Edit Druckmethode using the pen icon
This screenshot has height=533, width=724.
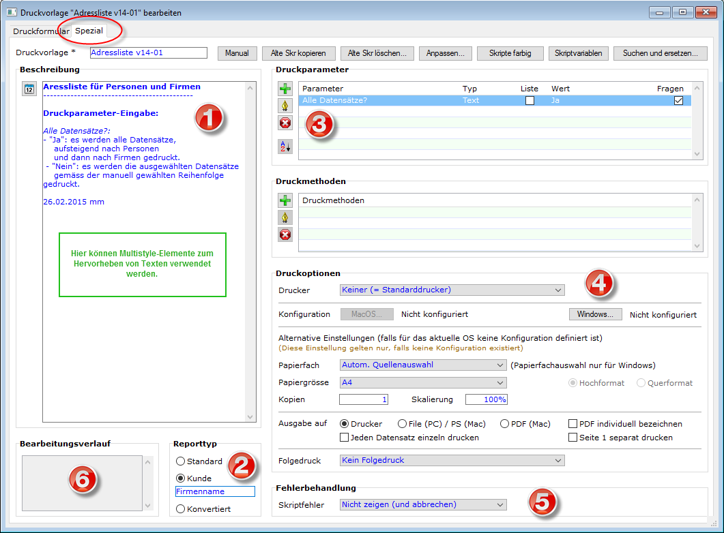(x=285, y=217)
